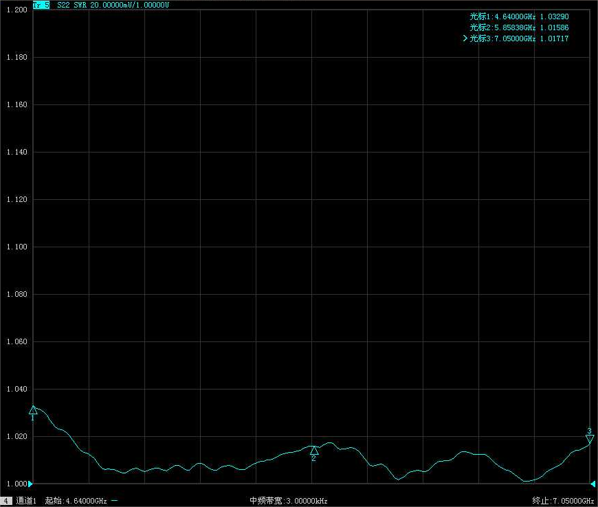The image size is (598, 507).
Task: Click the small dash indicator after start frequency
Action: [x=114, y=501]
